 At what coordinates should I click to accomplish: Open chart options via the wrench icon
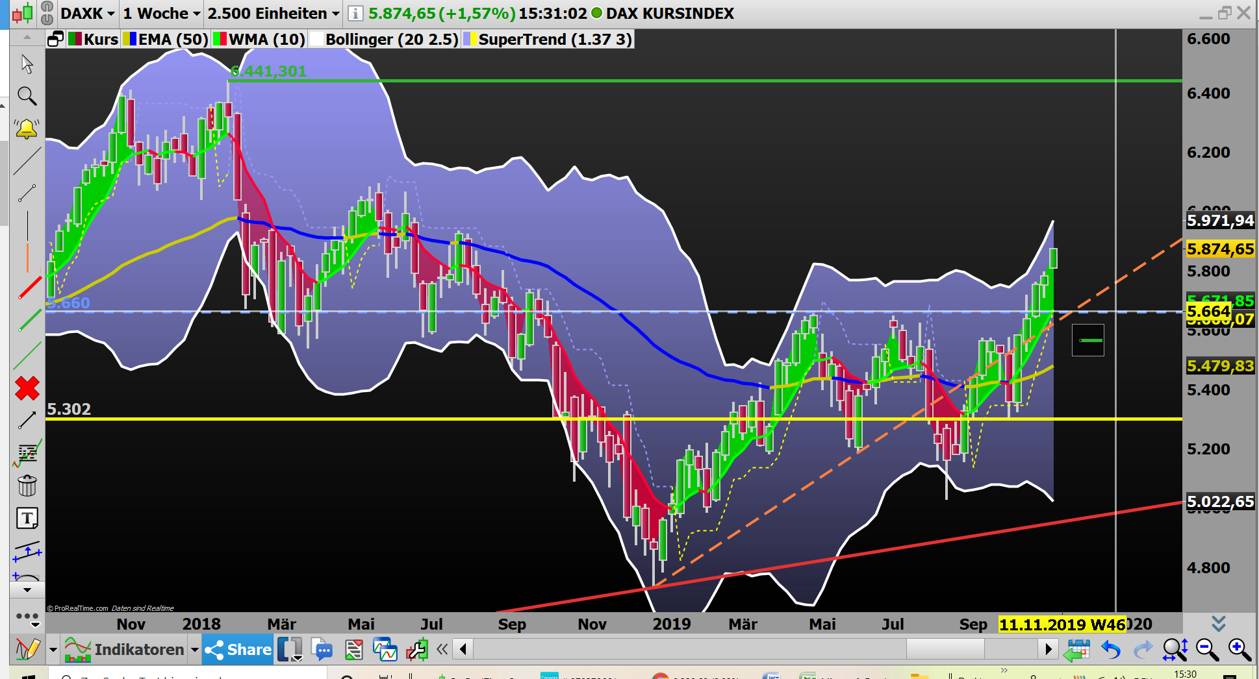point(416,649)
